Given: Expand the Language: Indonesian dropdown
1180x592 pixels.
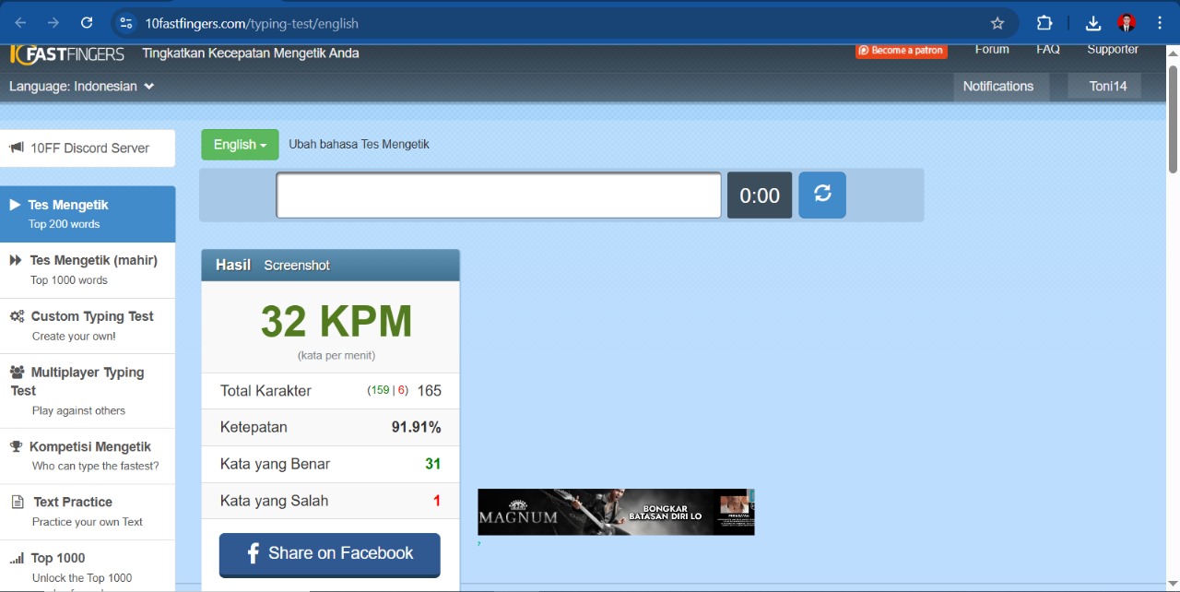Looking at the screenshot, I should (81, 86).
